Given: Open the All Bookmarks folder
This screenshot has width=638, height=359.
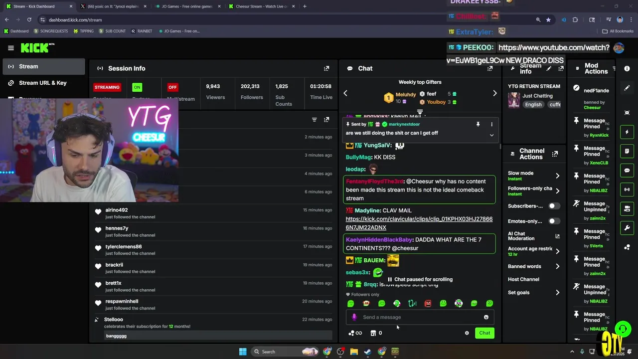Looking at the screenshot, I should [618, 31].
